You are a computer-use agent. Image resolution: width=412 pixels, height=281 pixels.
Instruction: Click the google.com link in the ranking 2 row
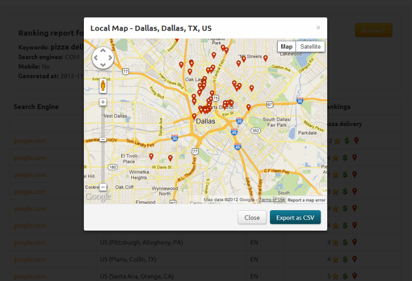coord(30,141)
